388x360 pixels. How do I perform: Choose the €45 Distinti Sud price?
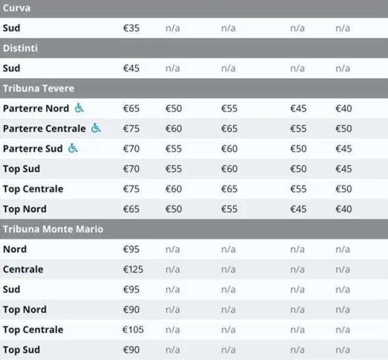(131, 68)
